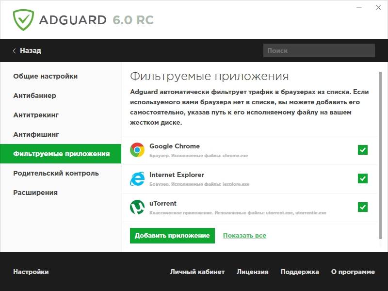The width and height of the screenshot is (388, 291).
Task: Select the Антифишинг section
Action: 36,134
